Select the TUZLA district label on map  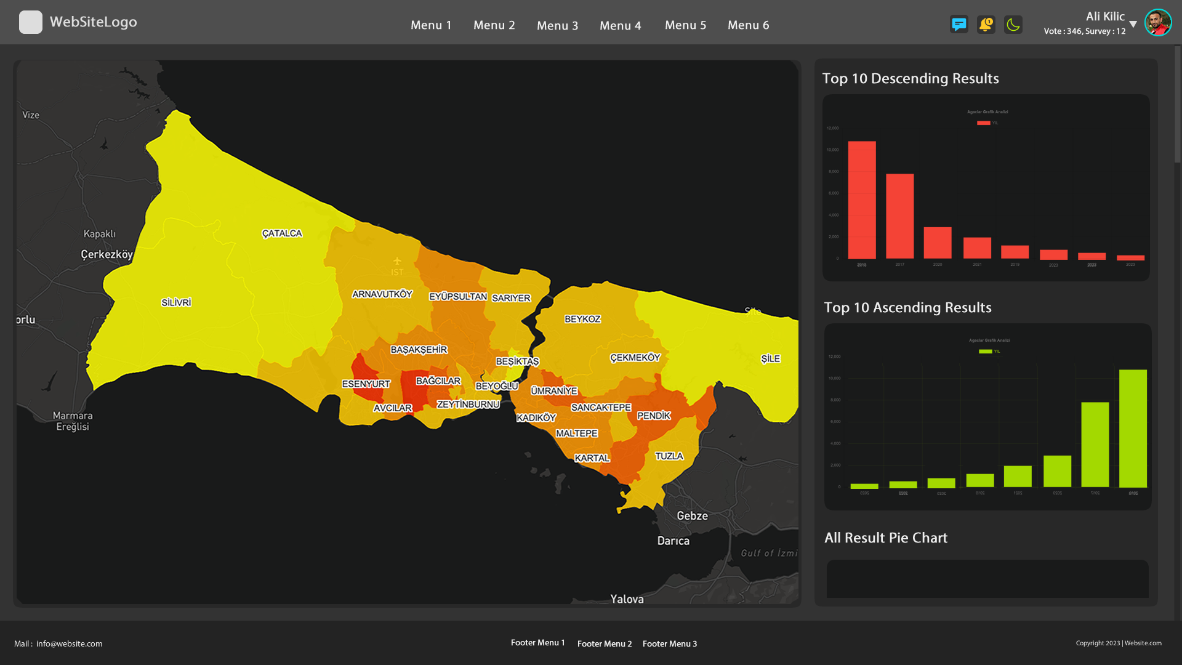pyautogui.click(x=669, y=456)
